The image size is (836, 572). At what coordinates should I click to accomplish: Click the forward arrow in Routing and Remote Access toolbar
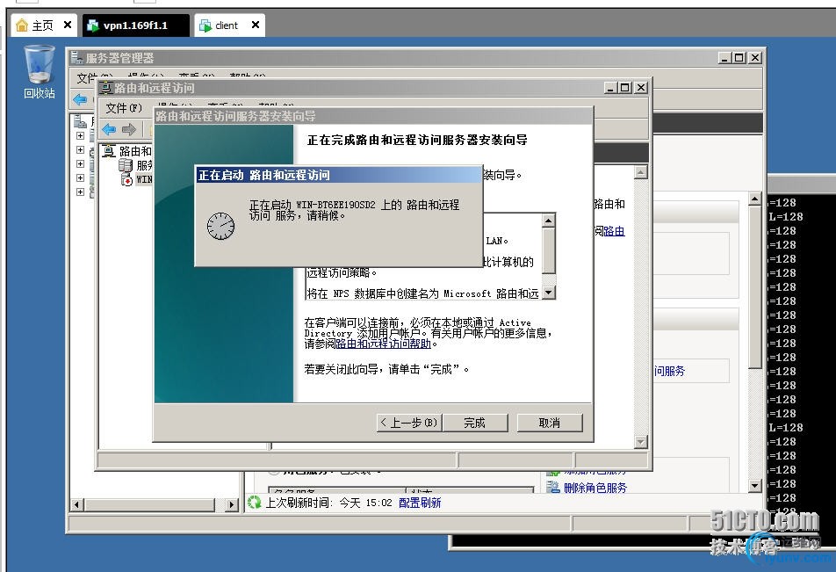pyautogui.click(x=129, y=129)
